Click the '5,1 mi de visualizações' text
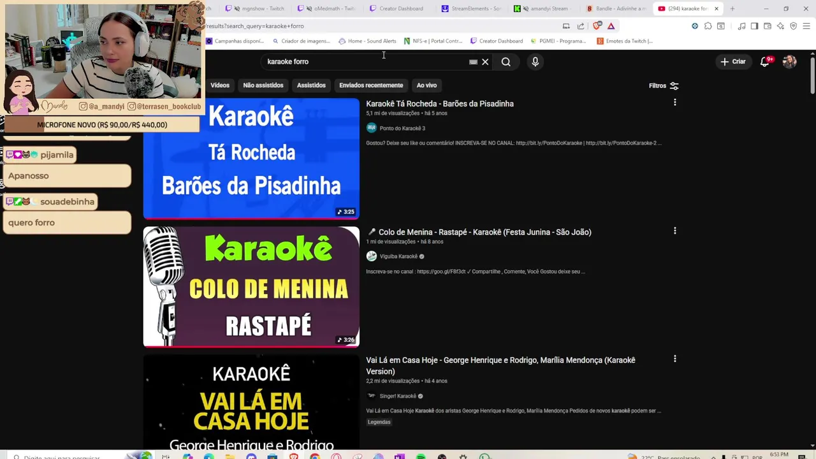This screenshot has width=816, height=459. (x=391, y=113)
